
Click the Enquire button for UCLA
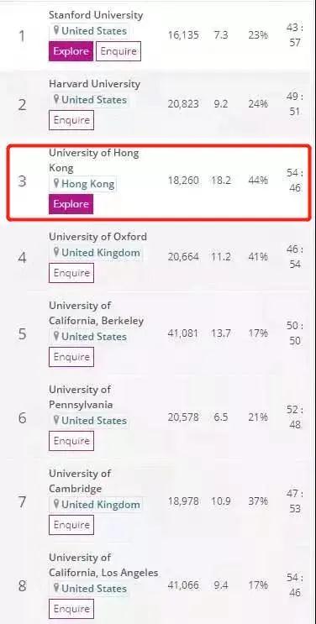coord(71,609)
